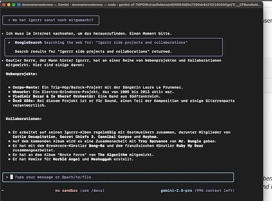Click the 'Trey Spruance' name
Viewport: 272px width, 201px height.
point(153,141)
